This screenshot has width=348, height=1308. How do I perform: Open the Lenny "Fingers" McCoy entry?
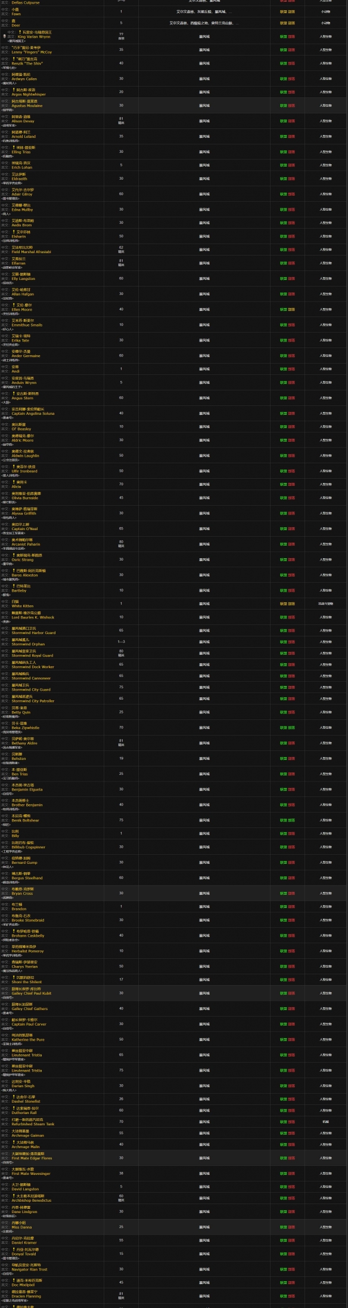point(32,52)
